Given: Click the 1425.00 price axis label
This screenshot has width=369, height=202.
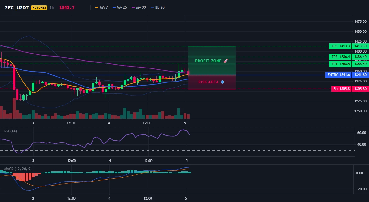Looking at the screenshot, I should pos(360,41).
